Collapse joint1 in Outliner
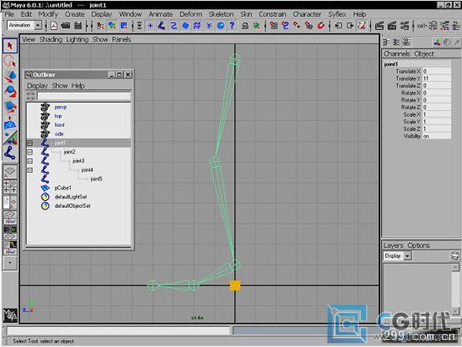462x347 pixels. coord(30,143)
